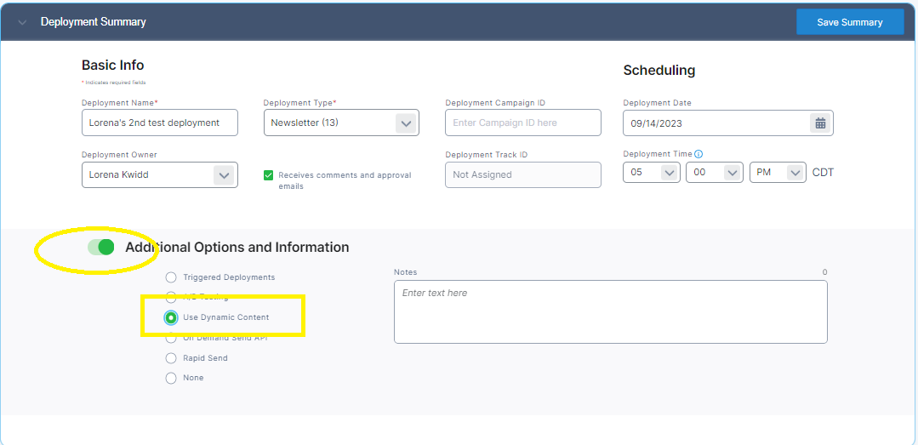This screenshot has width=918, height=445.
Task: Click into the Notes text area
Action: (610, 311)
